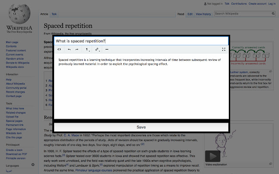Viewport: 279px width, 174px height.
Task: Click the Wikipedia globe logo
Action: tap(18, 15)
